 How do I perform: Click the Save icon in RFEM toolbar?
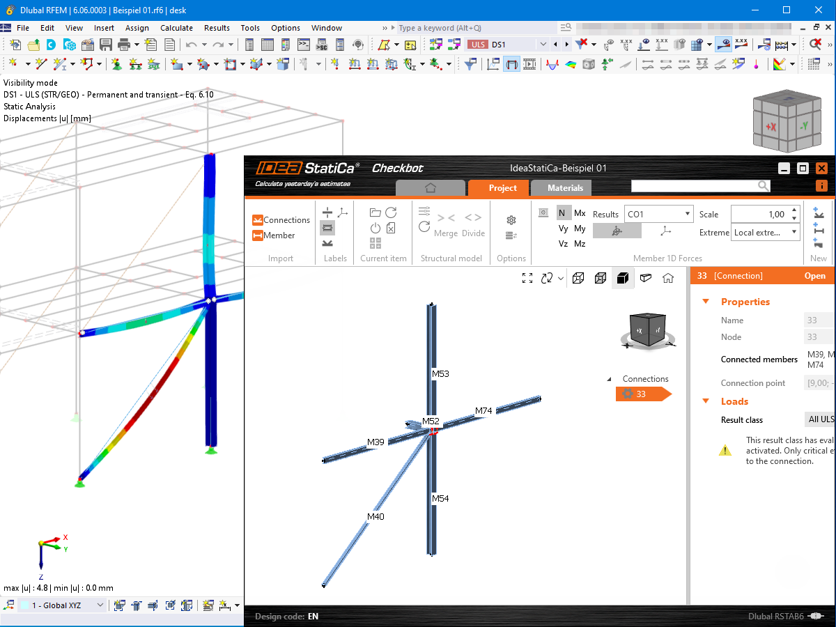pyautogui.click(x=106, y=45)
